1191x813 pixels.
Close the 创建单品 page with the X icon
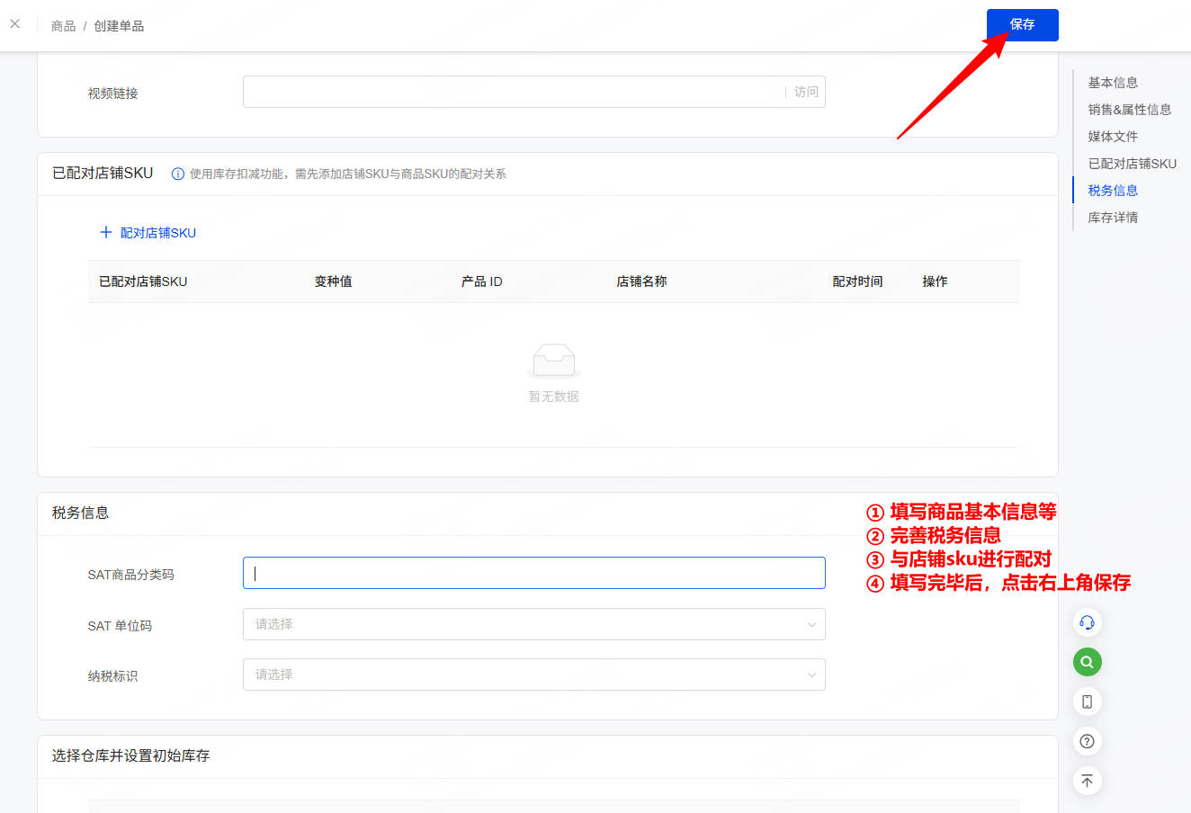(x=14, y=23)
